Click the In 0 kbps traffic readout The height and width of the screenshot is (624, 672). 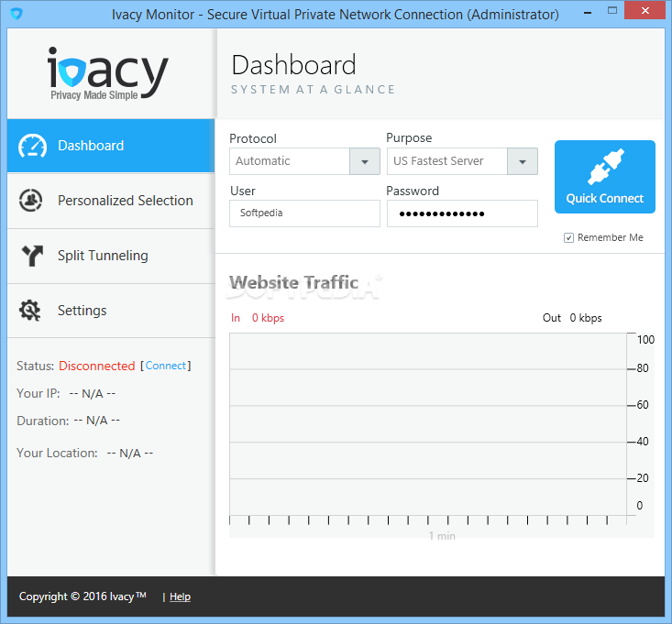point(258,318)
